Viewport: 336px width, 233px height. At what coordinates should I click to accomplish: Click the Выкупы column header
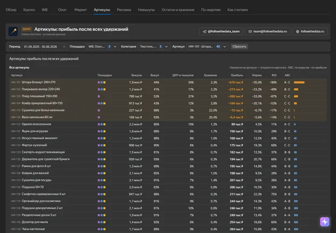click(x=136, y=75)
